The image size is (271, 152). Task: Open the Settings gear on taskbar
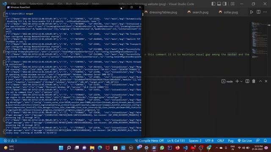coord(147,148)
